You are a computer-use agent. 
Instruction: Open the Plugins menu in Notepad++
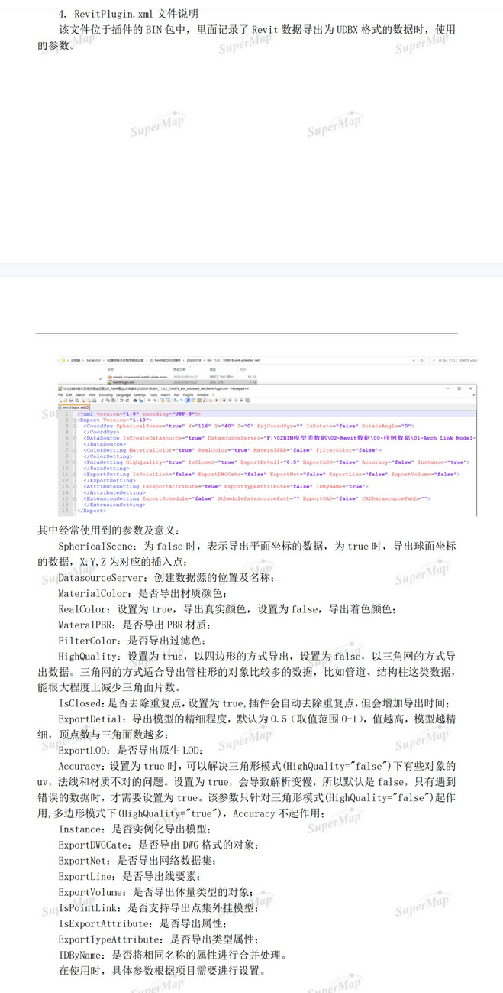pyautogui.click(x=188, y=394)
